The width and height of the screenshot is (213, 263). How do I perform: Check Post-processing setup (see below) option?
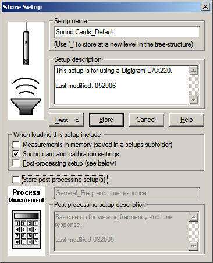tap(16, 163)
